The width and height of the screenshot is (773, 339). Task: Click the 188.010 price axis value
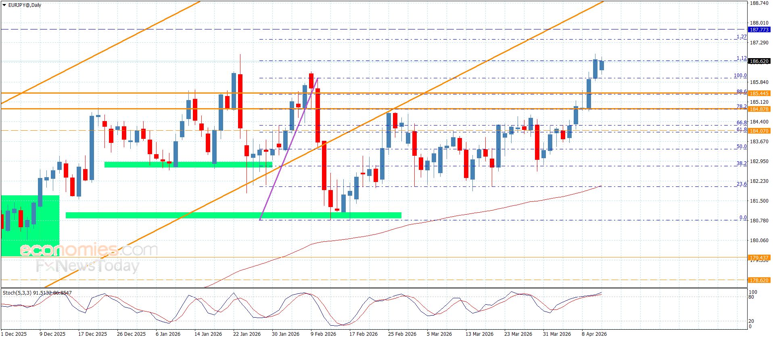(759, 23)
